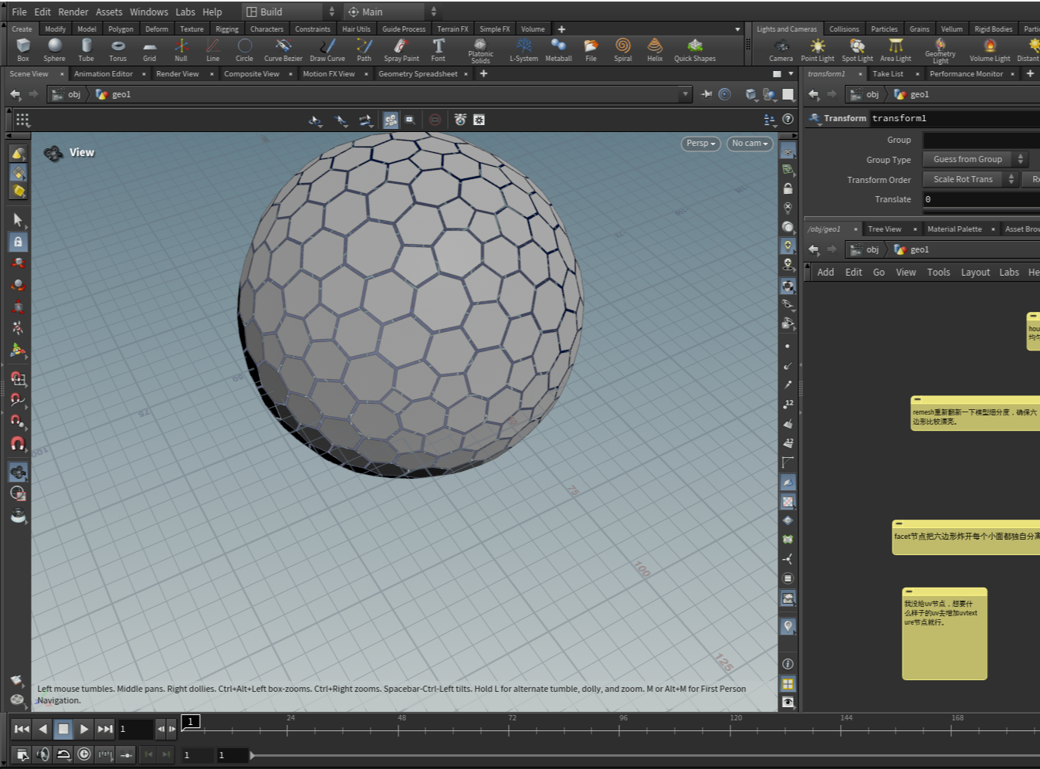This screenshot has width=1040, height=769.
Task: Add a Spot Light
Action: click(x=857, y=50)
